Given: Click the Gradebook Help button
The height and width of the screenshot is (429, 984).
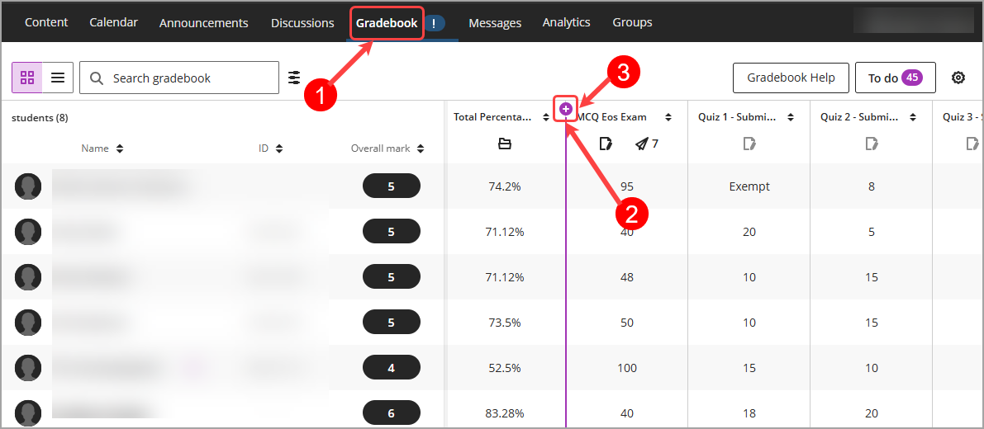Looking at the screenshot, I should [x=791, y=78].
